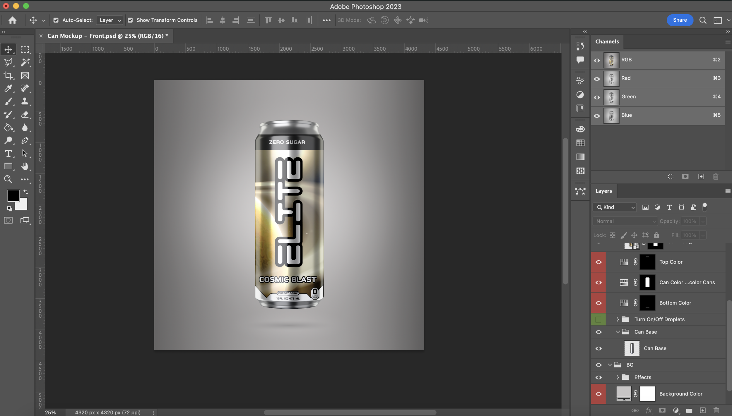Select the Hand tool
The image size is (732, 416).
[25, 166]
